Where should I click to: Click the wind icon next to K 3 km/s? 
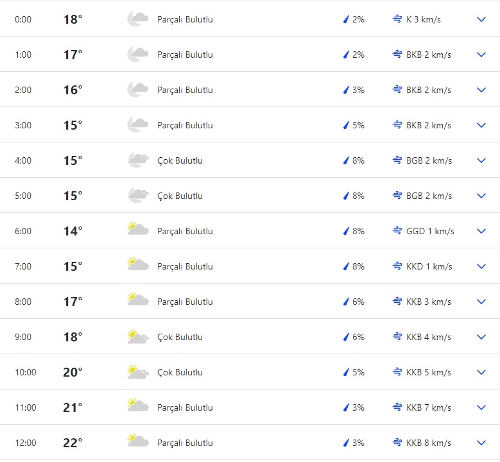click(x=397, y=19)
